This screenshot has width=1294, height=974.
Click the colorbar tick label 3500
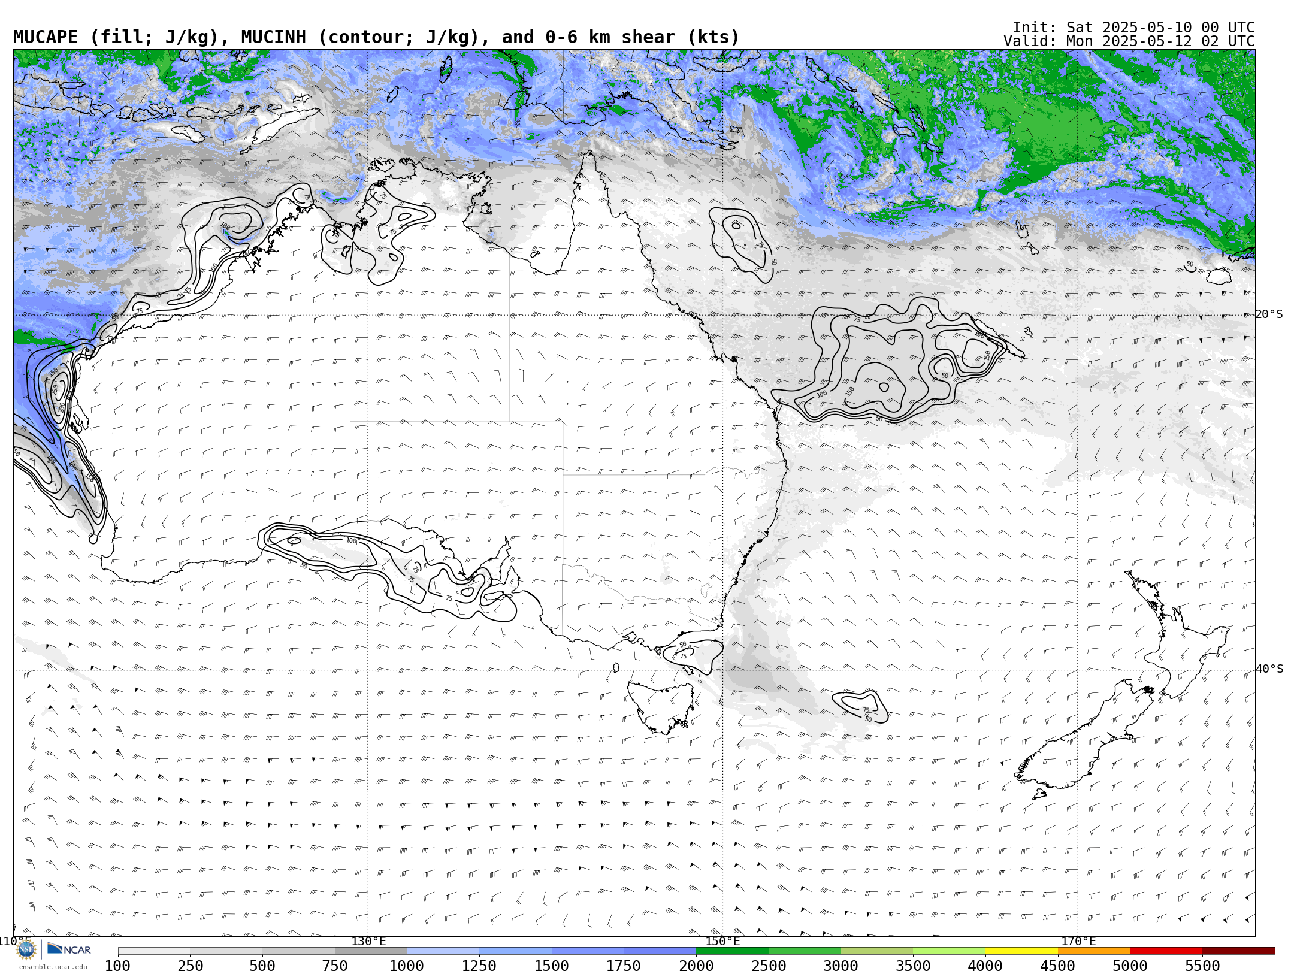coord(913,966)
